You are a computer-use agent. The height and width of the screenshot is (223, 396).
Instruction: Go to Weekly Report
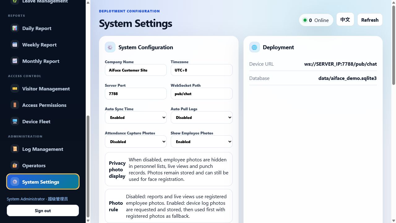coord(43,45)
